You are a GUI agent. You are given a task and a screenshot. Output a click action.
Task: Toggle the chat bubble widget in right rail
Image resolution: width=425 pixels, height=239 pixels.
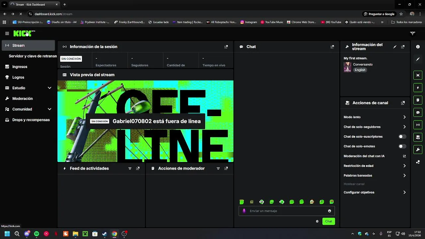pos(418,113)
